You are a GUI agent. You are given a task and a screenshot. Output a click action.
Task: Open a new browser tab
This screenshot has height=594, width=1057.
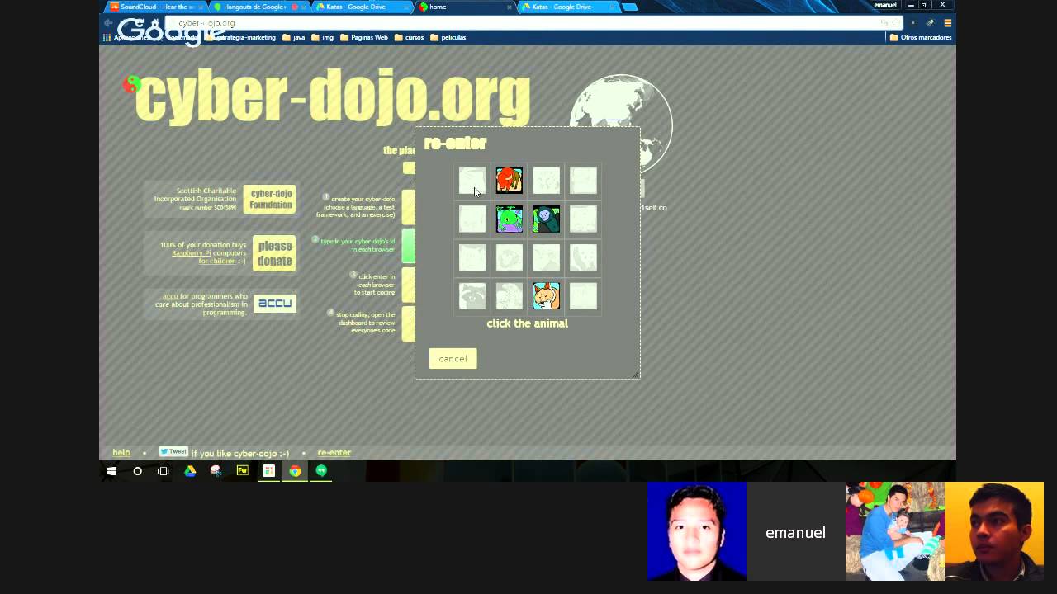630,7
